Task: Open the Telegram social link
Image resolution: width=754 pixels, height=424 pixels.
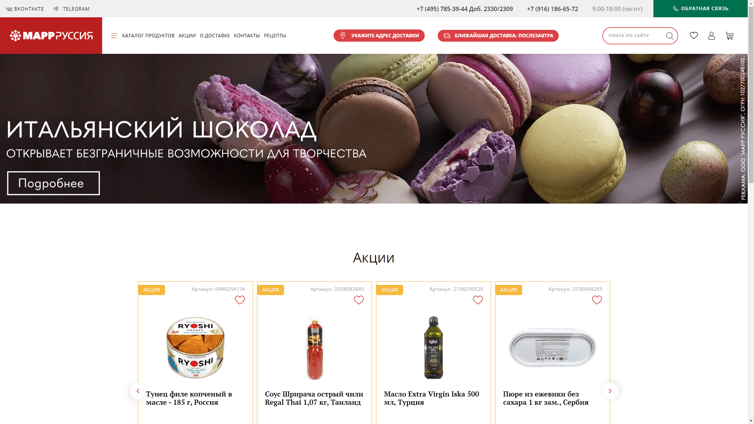Action: pyautogui.click(x=72, y=9)
